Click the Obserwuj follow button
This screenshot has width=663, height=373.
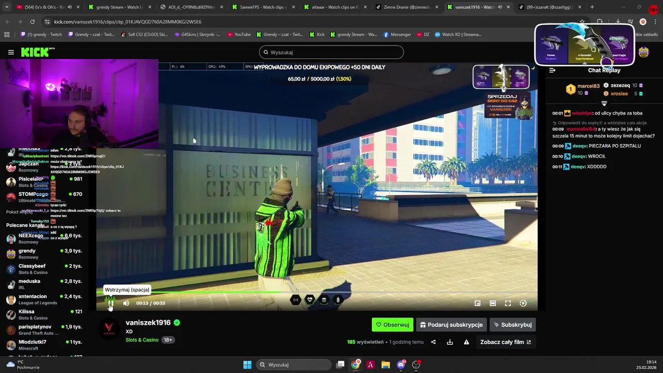tap(393, 325)
